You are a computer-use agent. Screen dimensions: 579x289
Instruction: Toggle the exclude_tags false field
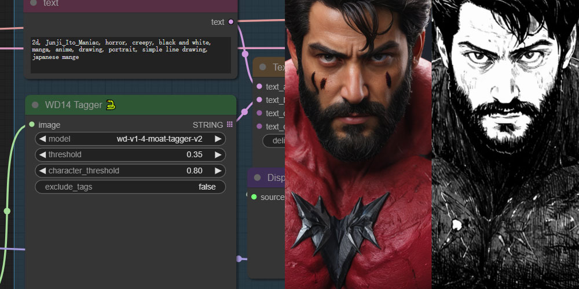[x=130, y=187]
